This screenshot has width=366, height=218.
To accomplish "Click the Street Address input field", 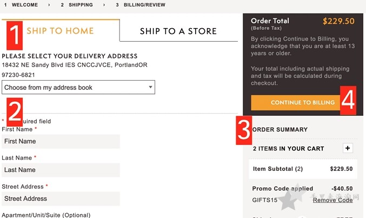I will (x=61, y=199).
